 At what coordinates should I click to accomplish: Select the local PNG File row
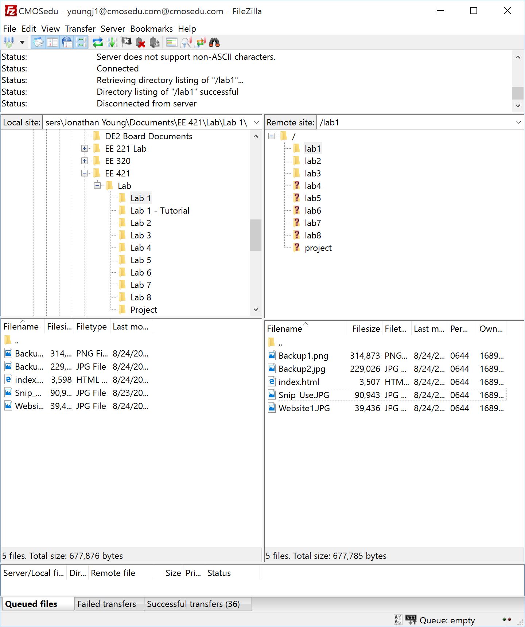click(77, 354)
